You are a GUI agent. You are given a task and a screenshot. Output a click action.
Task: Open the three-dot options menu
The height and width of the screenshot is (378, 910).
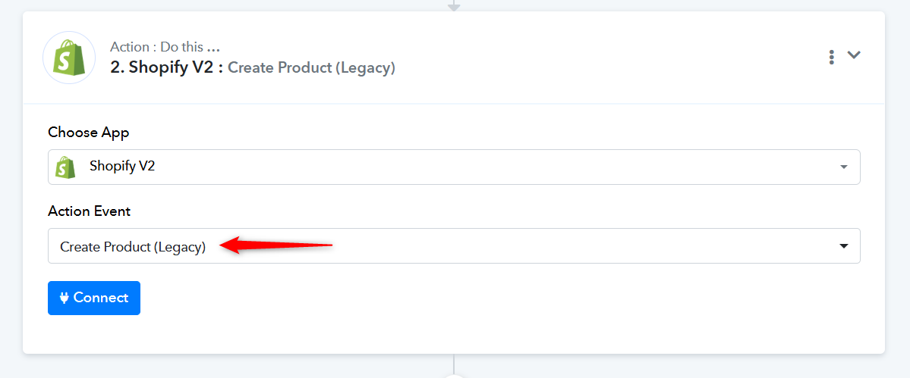pyautogui.click(x=832, y=57)
